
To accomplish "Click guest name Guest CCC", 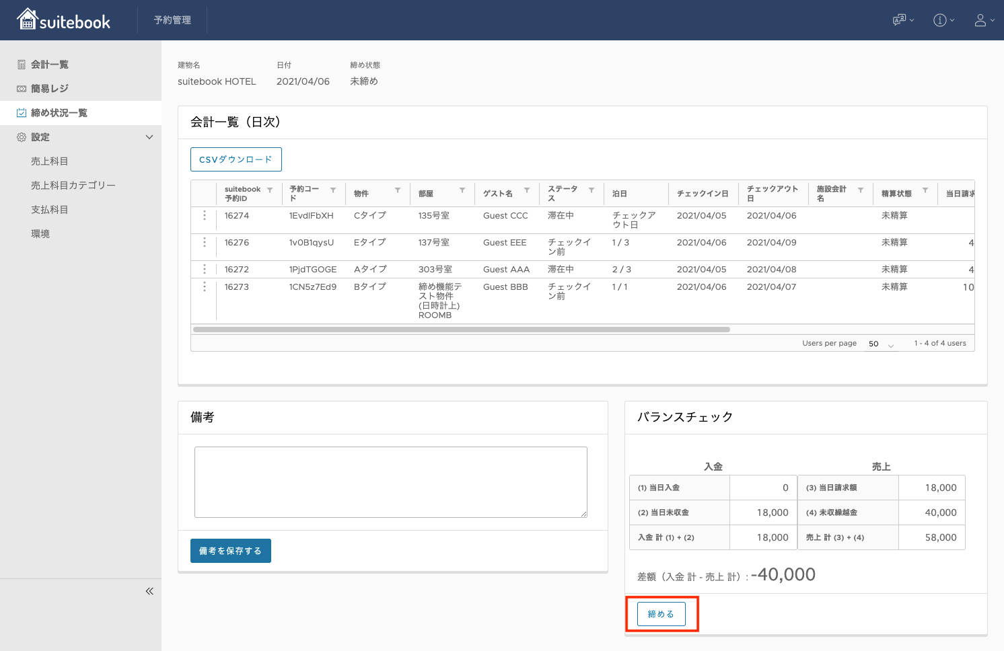I will (505, 215).
